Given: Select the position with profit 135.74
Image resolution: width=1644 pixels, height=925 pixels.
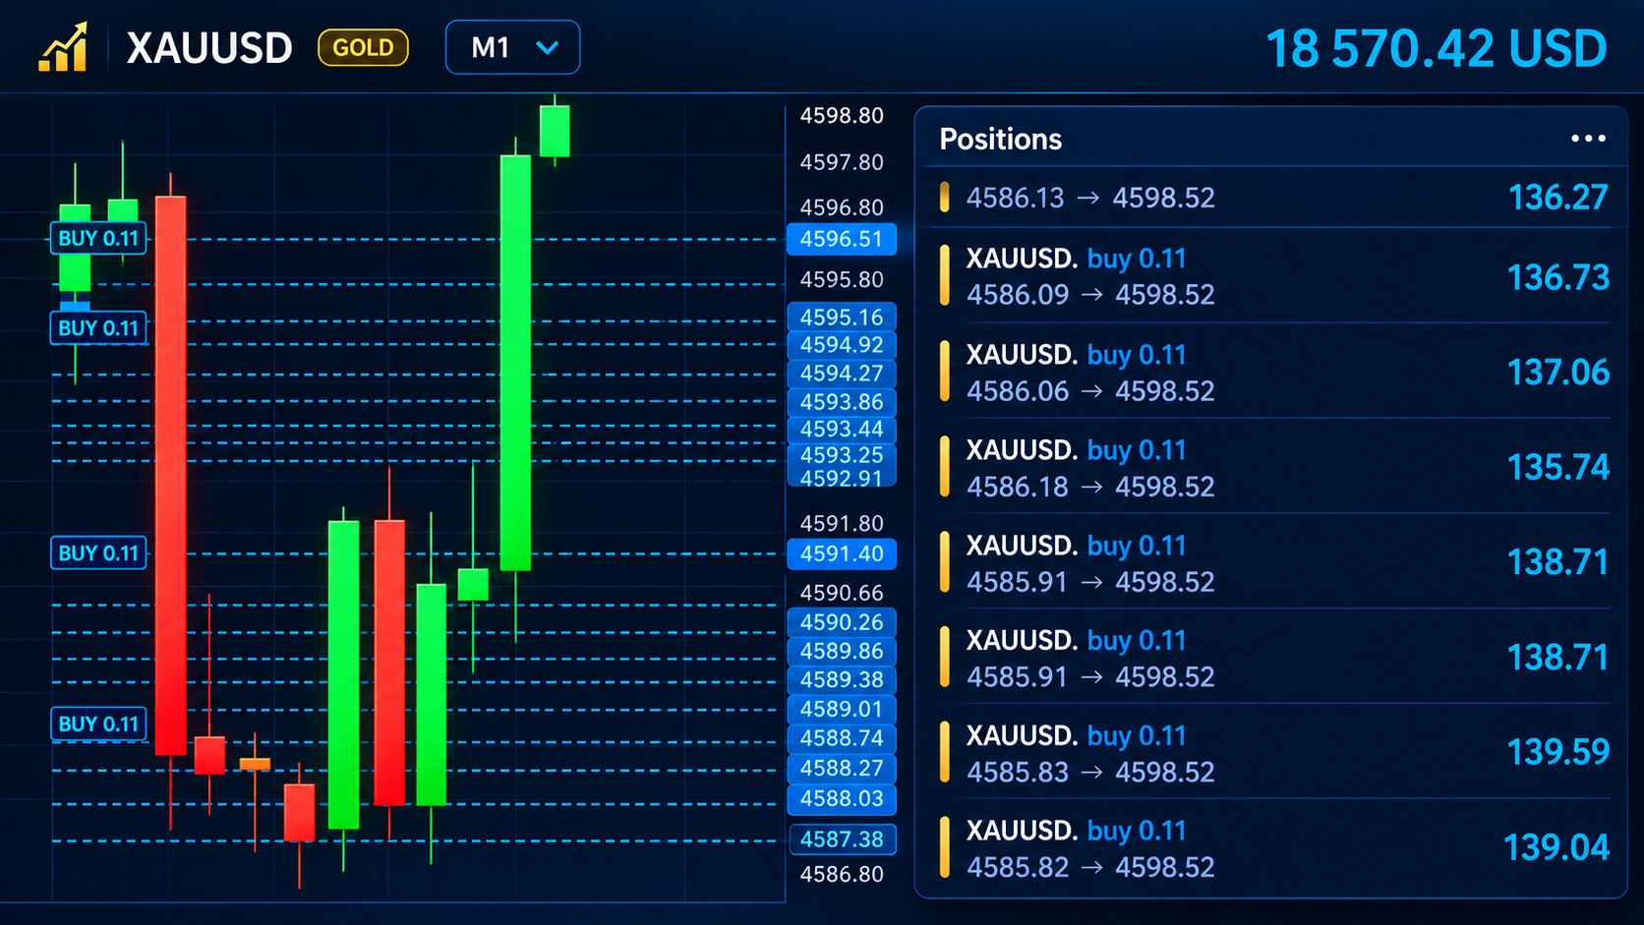Looking at the screenshot, I should point(1272,467).
